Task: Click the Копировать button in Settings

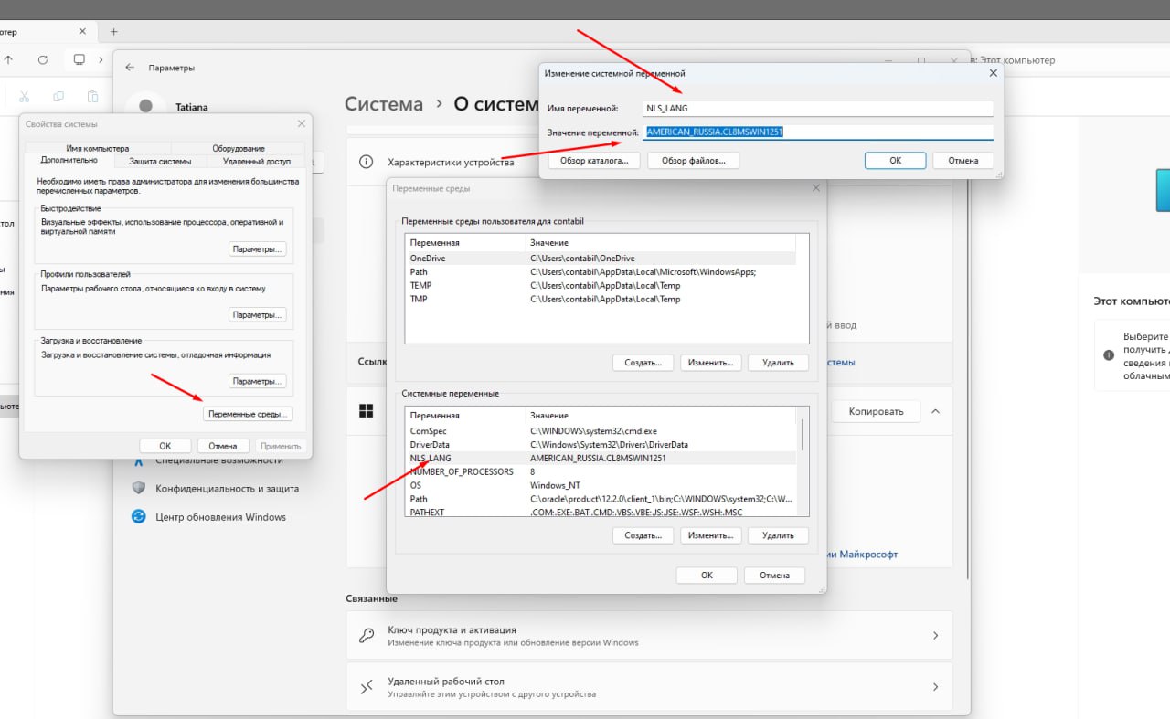Action: [x=876, y=411]
